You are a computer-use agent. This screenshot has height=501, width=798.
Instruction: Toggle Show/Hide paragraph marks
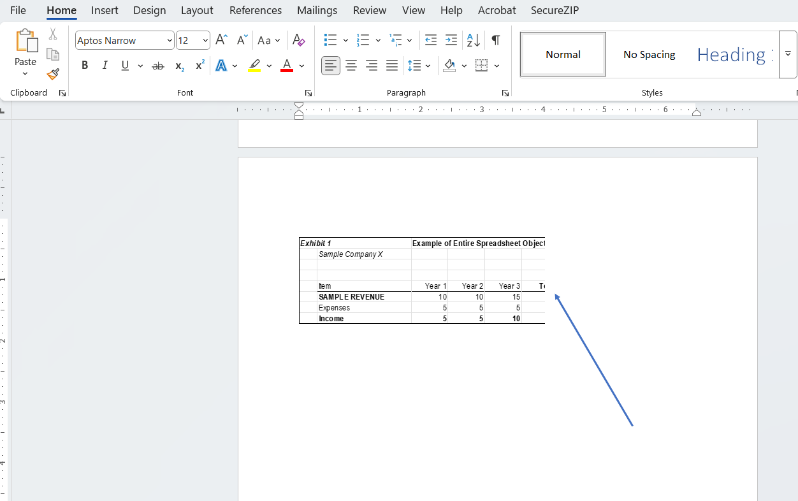tap(495, 40)
